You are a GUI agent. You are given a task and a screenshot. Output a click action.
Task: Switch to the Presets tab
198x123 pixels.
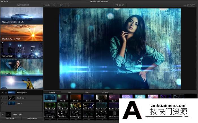pos(52,92)
